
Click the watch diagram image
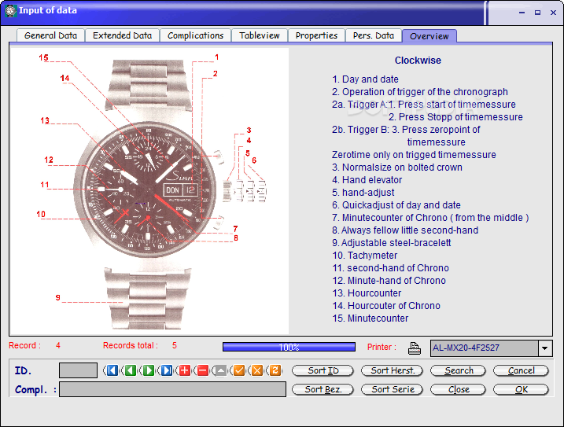click(149, 191)
